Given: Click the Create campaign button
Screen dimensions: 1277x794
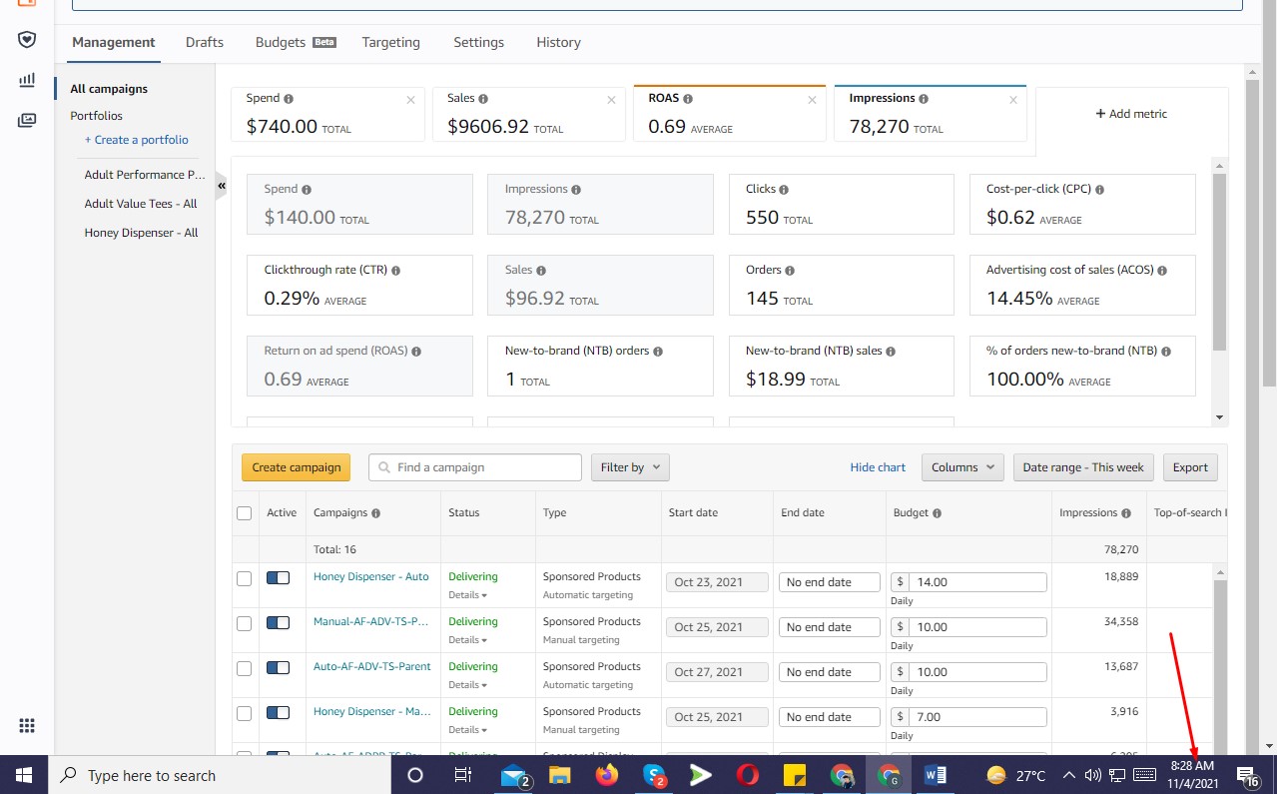Looking at the screenshot, I should [296, 466].
